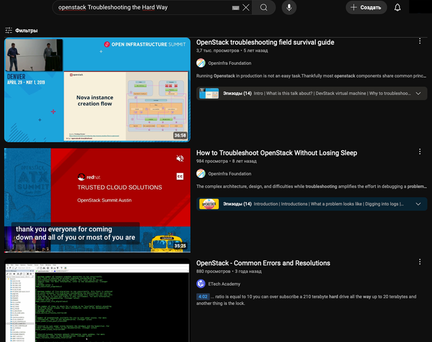The height and width of the screenshot is (342, 432).
Task: Expand episodes list starting with Intro
Action: (x=418, y=93)
